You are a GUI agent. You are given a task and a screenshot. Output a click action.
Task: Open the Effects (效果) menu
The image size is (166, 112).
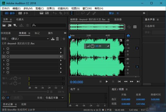(x=51, y=8)
